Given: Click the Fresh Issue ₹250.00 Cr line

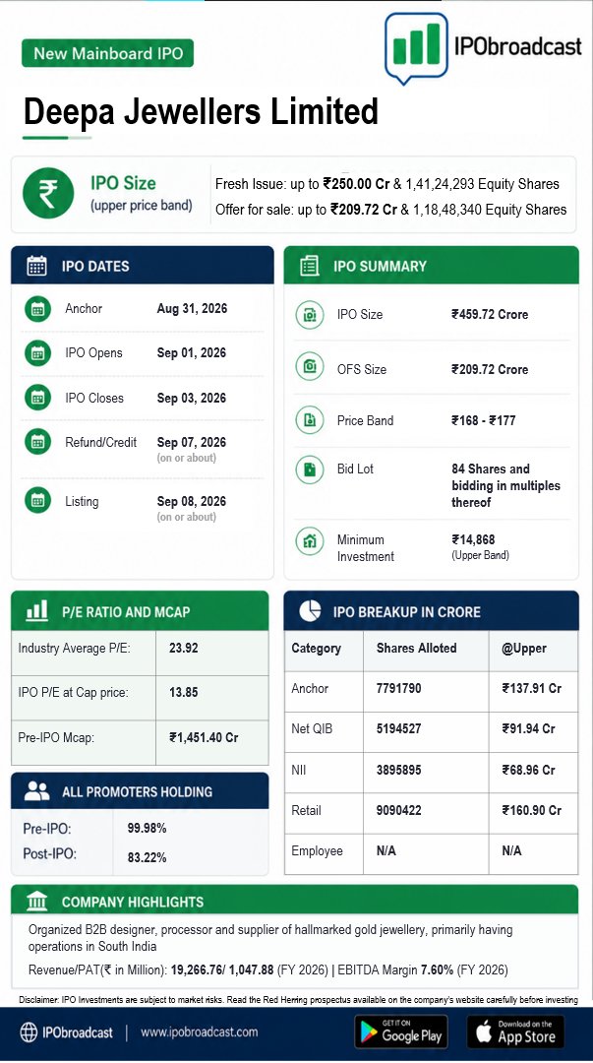Looking at the screenshot, I should [x=387, y=184].
